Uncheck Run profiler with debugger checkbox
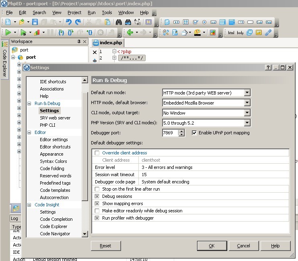298x261 pixels. point(97,218)
